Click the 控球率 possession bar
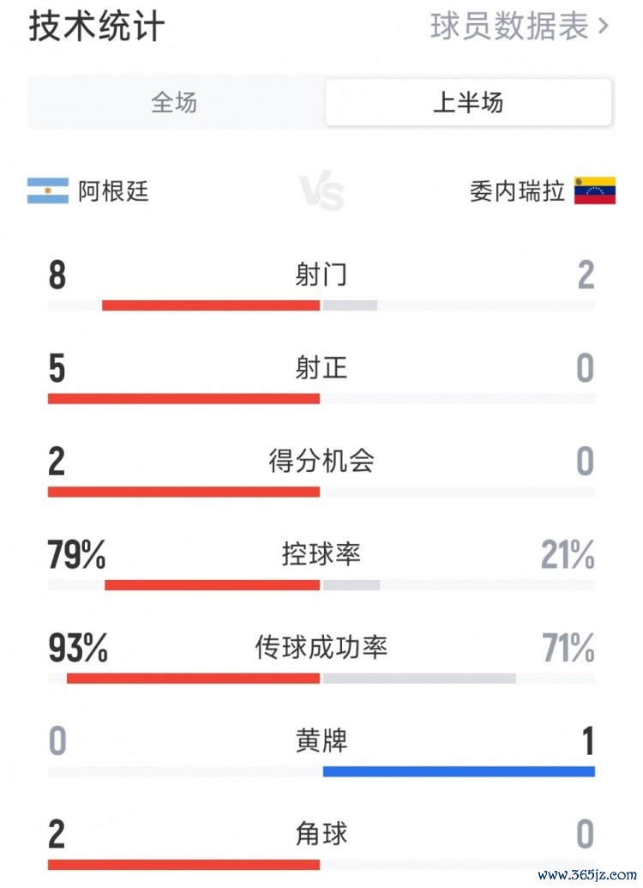 click(x=321, y=585)
